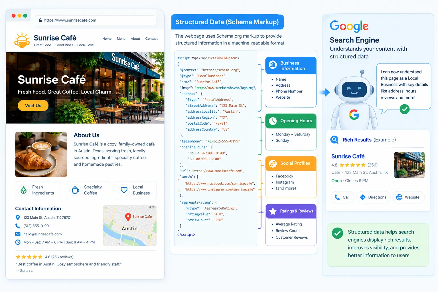Image resolution: width=438 pixels, height=292 pixels.
Task: Click the "ratingValue": "4.8" code line
Action: coord(205,214)
